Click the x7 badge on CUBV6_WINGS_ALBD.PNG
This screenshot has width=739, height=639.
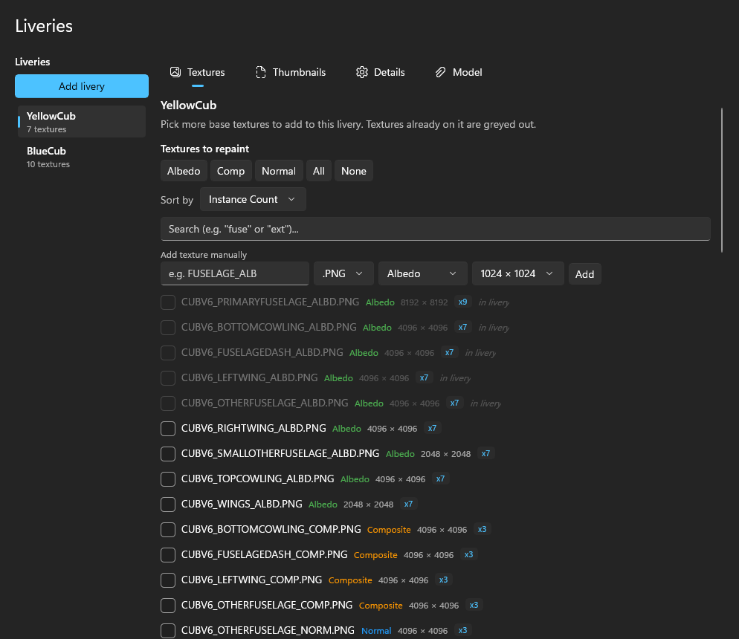click(x=408, y=504)
